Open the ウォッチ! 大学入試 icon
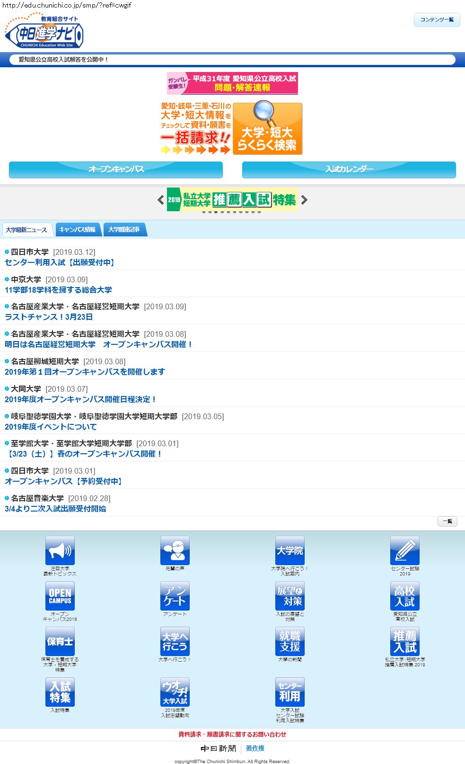This screenshot has height=764, width=465. click(x=175, y=692)
